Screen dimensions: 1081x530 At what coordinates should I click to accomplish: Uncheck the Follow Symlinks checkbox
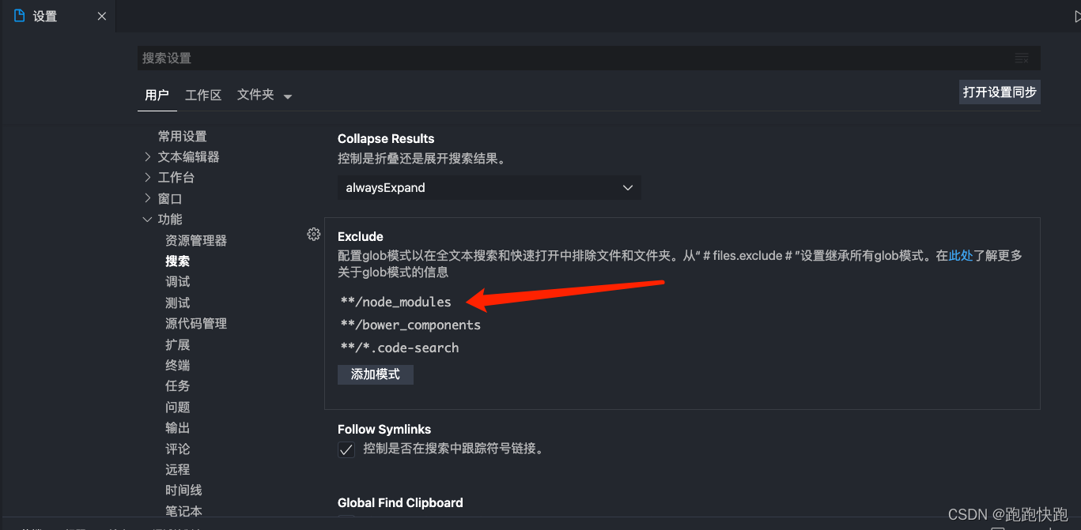coord(346,449)
